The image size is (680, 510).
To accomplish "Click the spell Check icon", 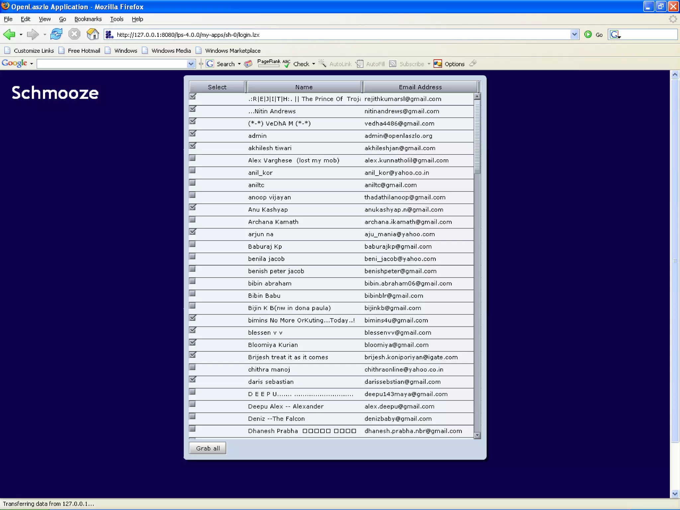I will (286, 64).
